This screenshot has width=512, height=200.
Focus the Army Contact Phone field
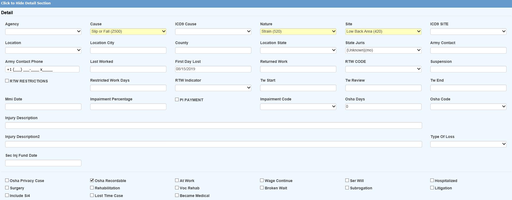point(42,69)
